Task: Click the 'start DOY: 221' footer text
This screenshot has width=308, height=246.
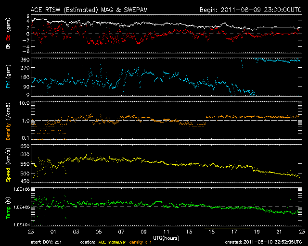Action: [x=46, y=242]
